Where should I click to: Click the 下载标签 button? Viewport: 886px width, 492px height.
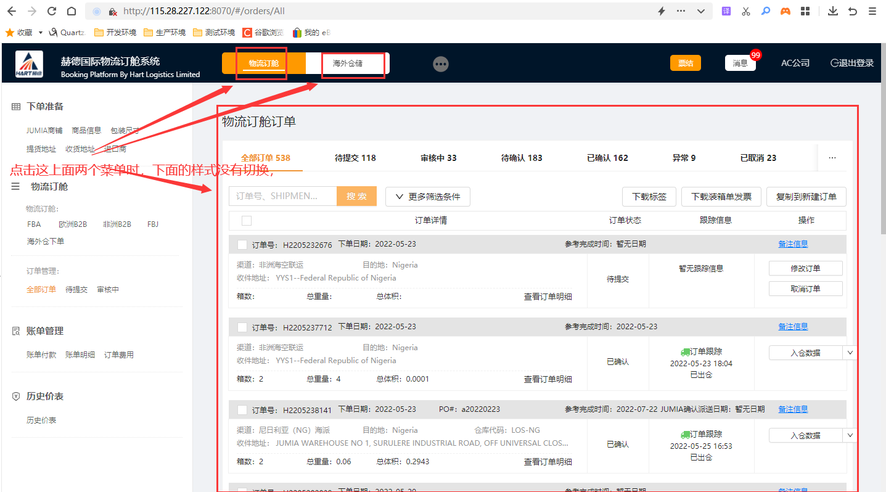click(x=649, y=197)
